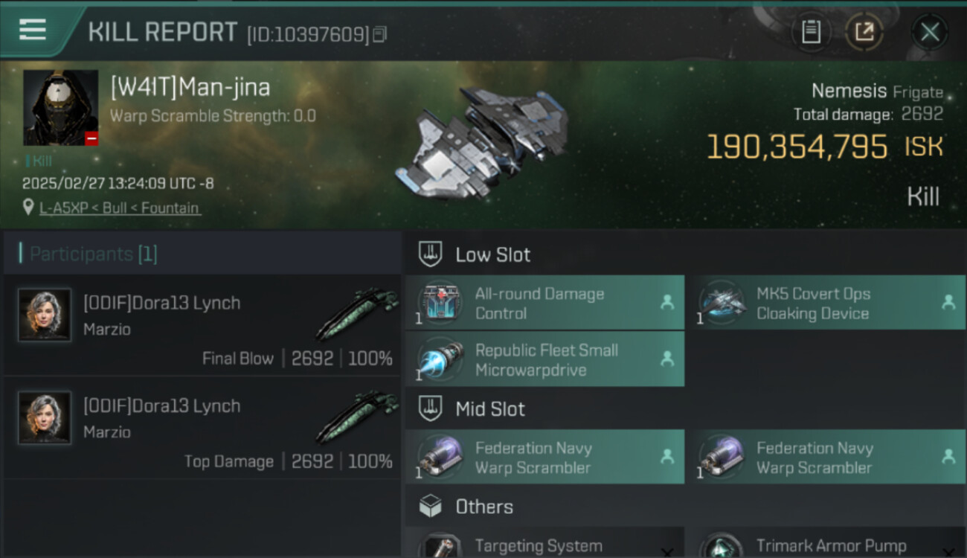Image resolution: width=967 pixels, height=558 pixels.
Task: Tap person icon on Republic Fleet Microwarpdrive row
Action: 667,359
